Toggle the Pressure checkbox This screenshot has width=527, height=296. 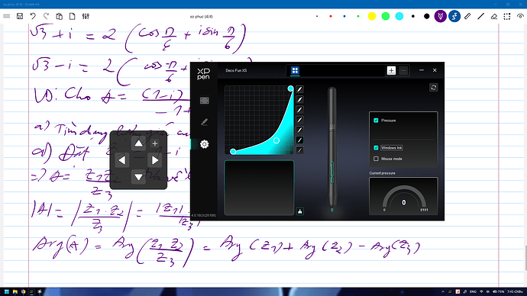376,121
